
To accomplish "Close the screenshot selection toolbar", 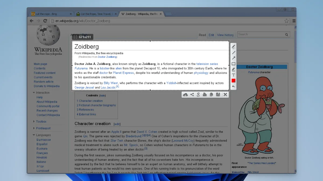I will pyautogui.click(x=225, y=95).
